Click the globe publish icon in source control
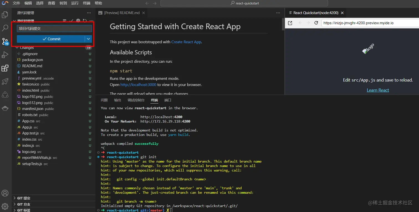Viewport: 419px width, 212px height. point(78,21)
